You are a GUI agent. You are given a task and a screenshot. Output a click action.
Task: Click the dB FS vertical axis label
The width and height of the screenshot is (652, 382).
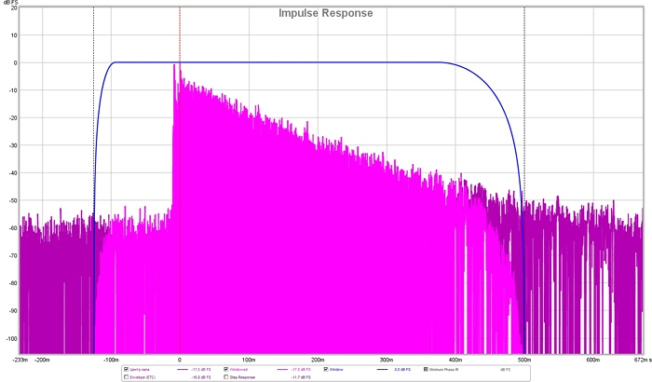tap(8, 3)
